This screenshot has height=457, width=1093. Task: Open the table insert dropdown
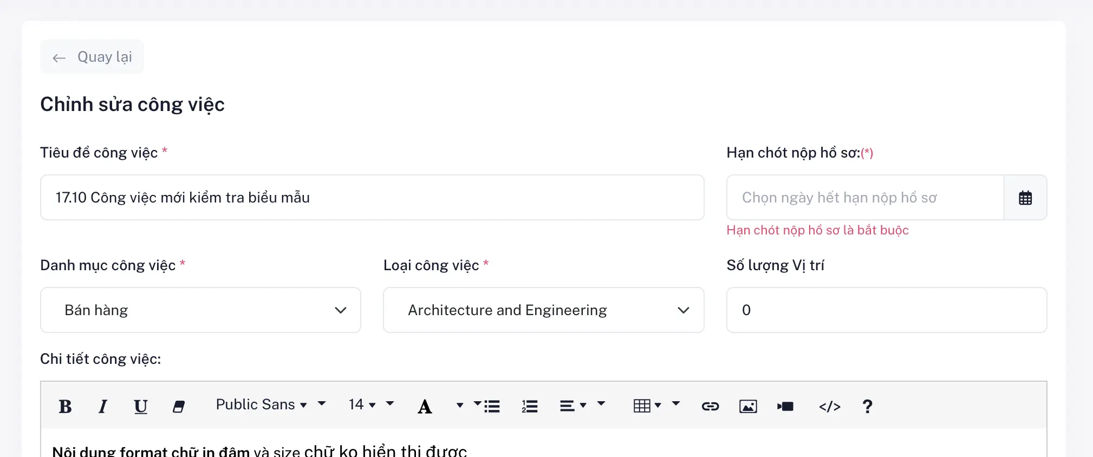coord(647,406)
